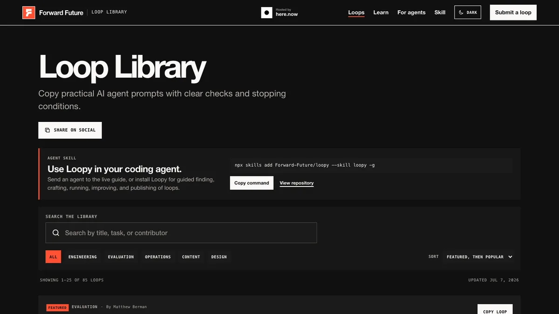The width and height of the screenshot is (559, 314).
Task: Open the For agents nav item
Action: 411,13
